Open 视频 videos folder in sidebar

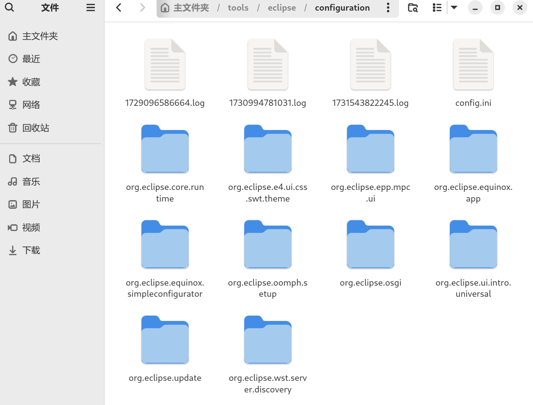[51, 227]
